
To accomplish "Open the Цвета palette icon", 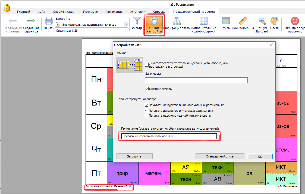I will pyautogui.click(x=274, y=21).
